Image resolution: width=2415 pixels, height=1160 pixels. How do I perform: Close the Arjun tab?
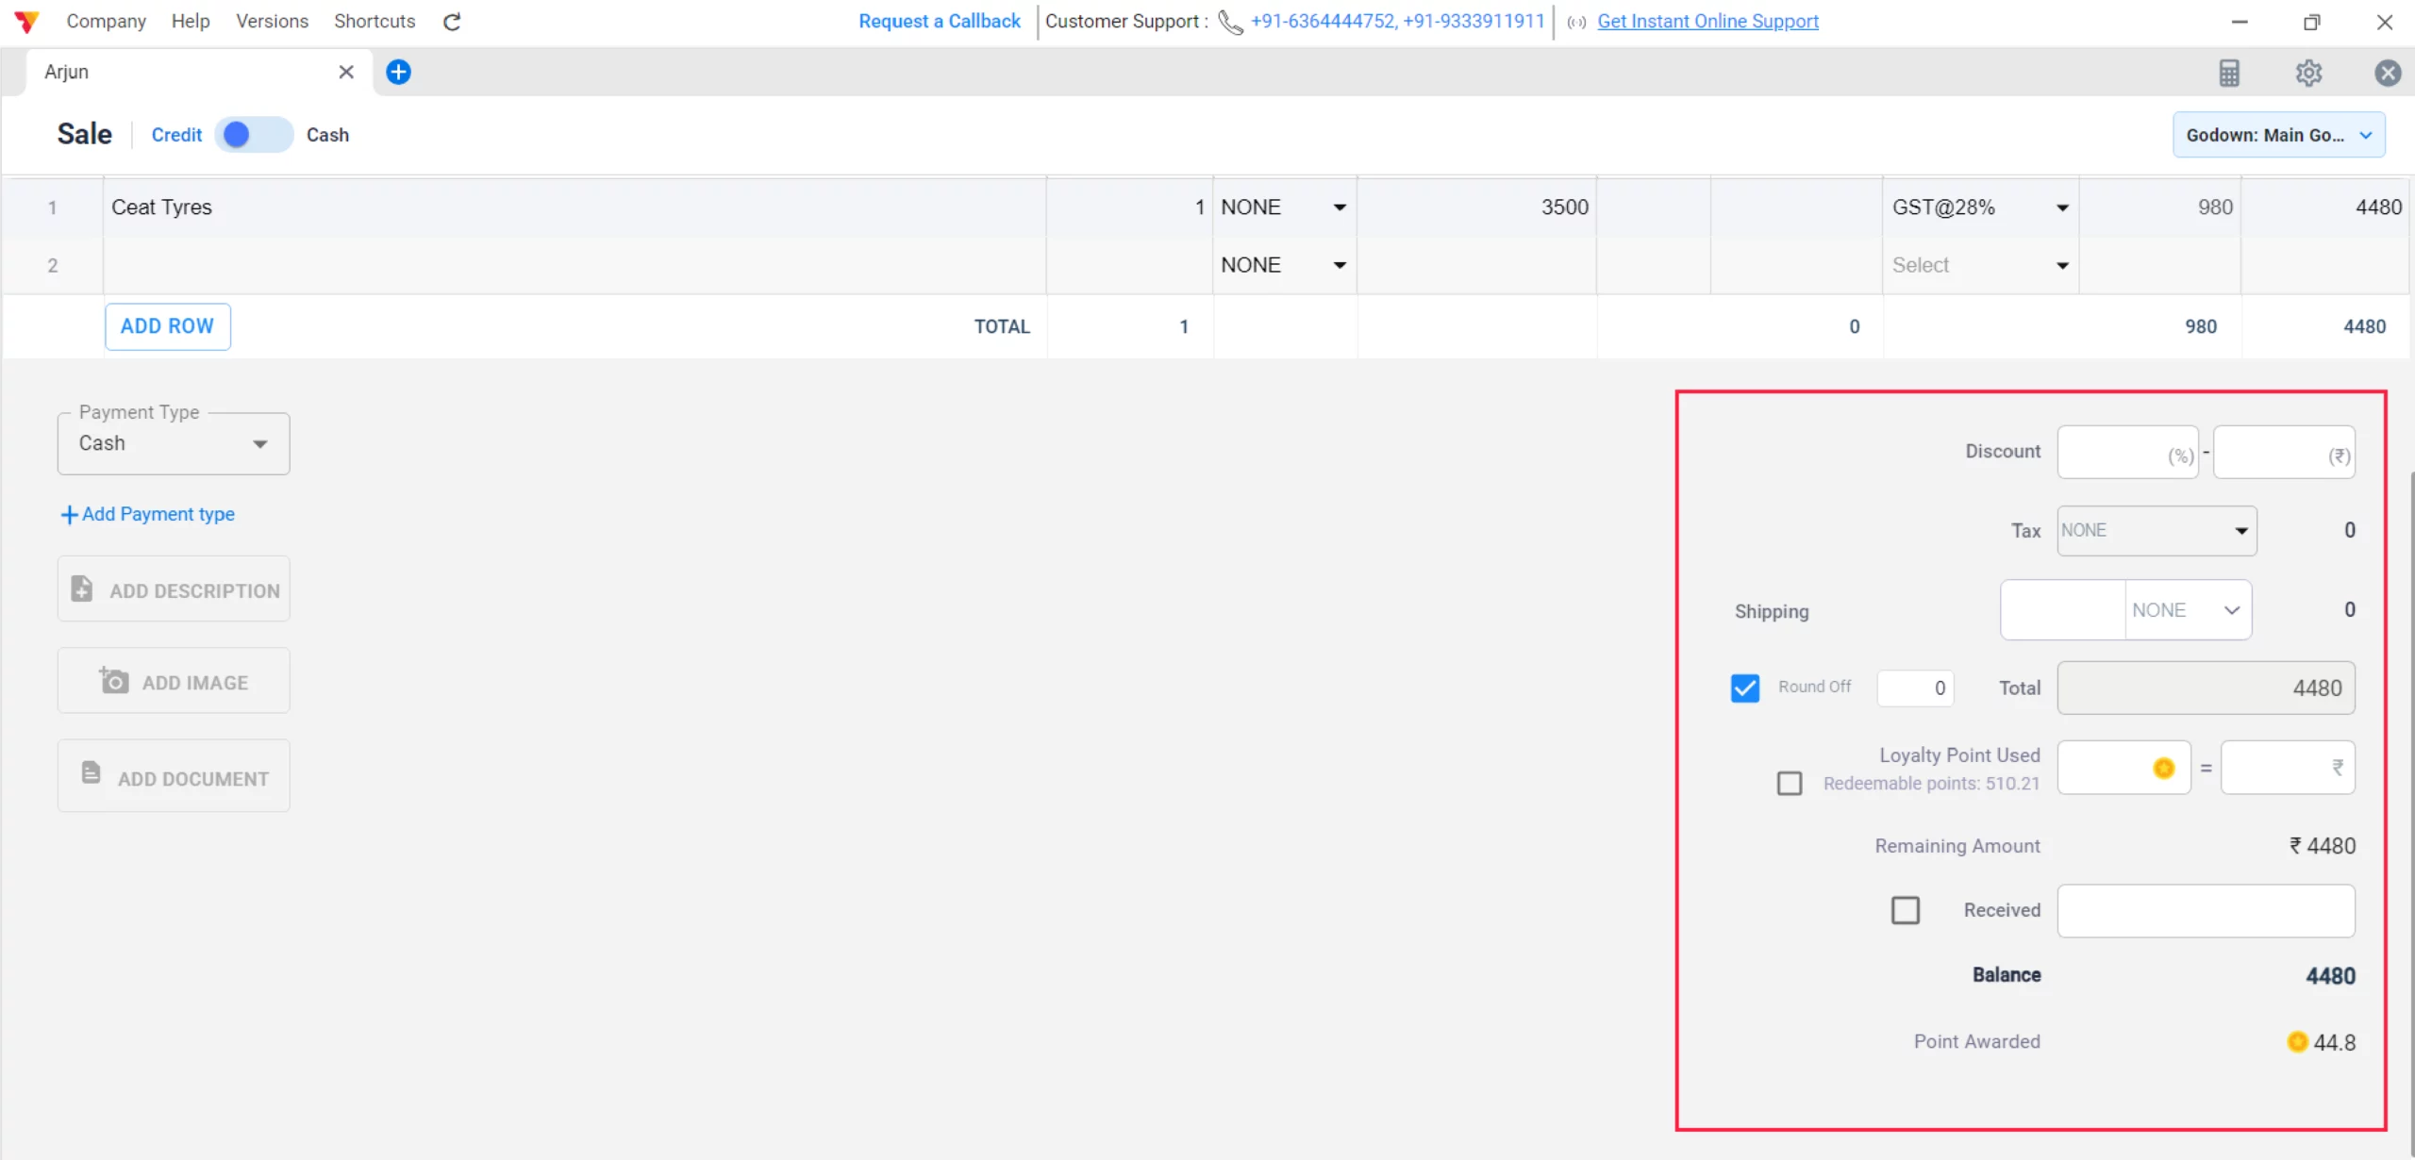pyautogui.click(x=346, y=73)
